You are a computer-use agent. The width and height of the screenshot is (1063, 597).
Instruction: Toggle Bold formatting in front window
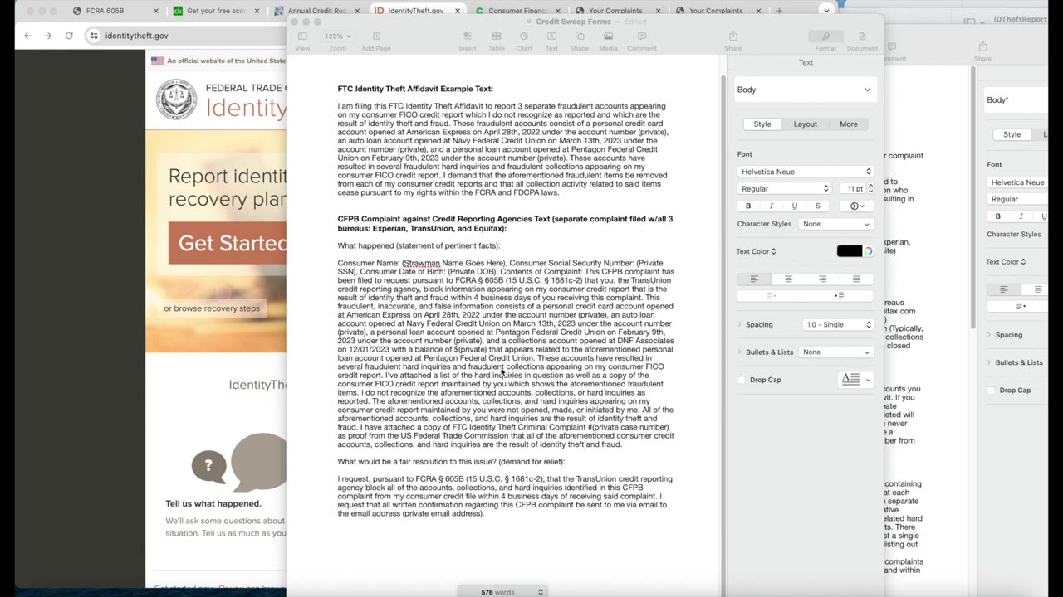tap(748, 206)
